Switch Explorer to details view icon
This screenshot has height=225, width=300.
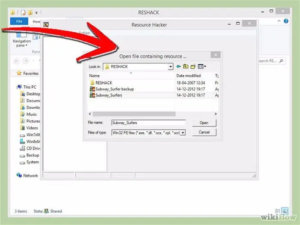(x=278, y=211)
